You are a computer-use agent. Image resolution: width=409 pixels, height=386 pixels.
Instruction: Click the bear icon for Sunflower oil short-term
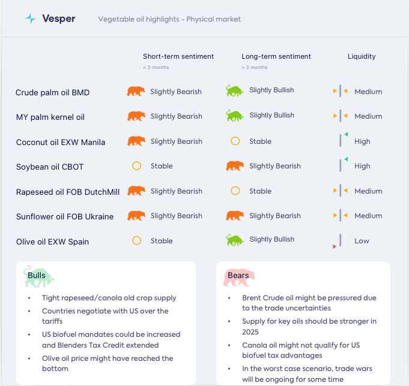tap(136, 216)
